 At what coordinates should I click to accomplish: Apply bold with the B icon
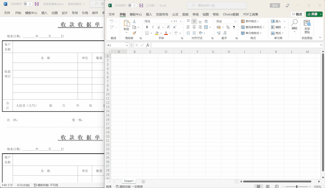(147, 27)
